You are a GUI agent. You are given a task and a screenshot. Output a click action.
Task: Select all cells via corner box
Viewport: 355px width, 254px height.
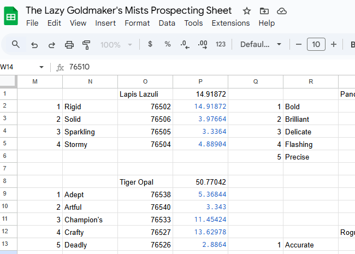click(x=8, y=81)
